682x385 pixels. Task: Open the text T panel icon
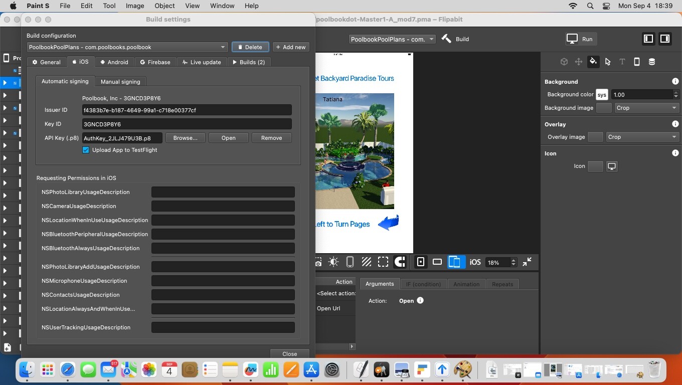622,62
